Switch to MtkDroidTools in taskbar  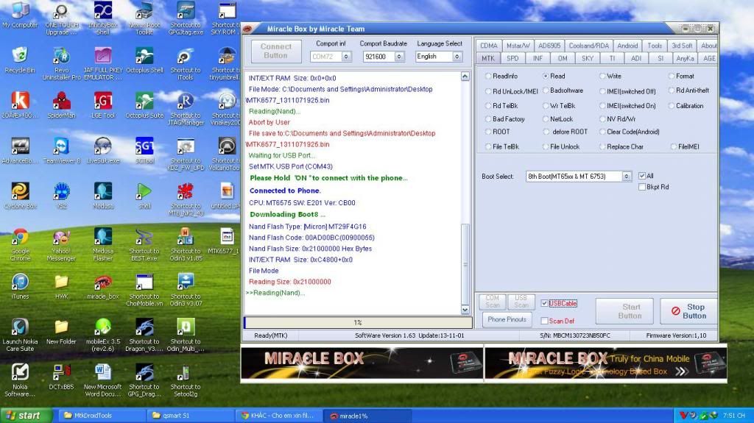pyautogui.click(x=101, y=416)
